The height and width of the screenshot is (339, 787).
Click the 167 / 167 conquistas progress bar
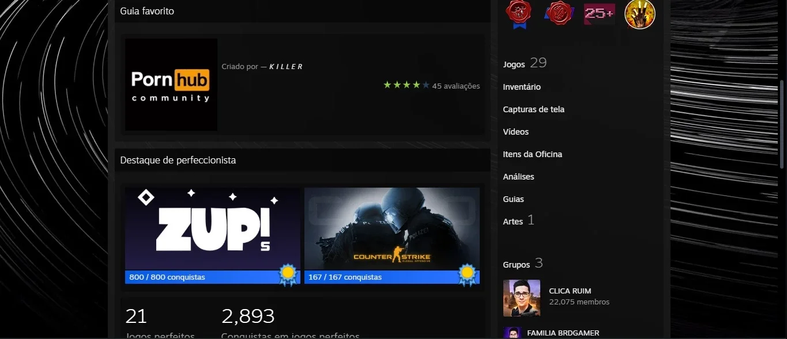392,277
